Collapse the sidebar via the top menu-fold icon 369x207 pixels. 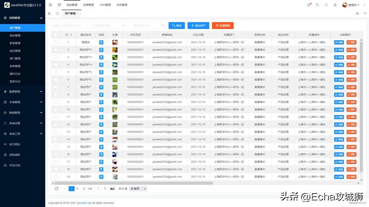click(50, 5)
